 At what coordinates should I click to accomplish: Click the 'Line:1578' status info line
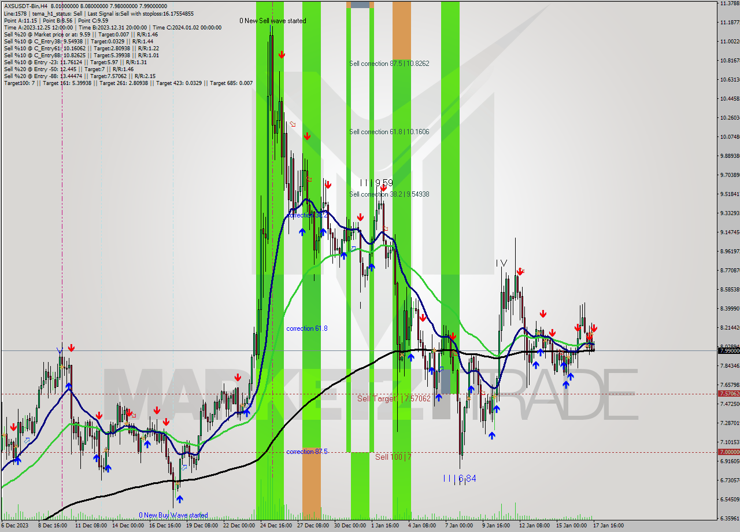(x=99, y=13)
